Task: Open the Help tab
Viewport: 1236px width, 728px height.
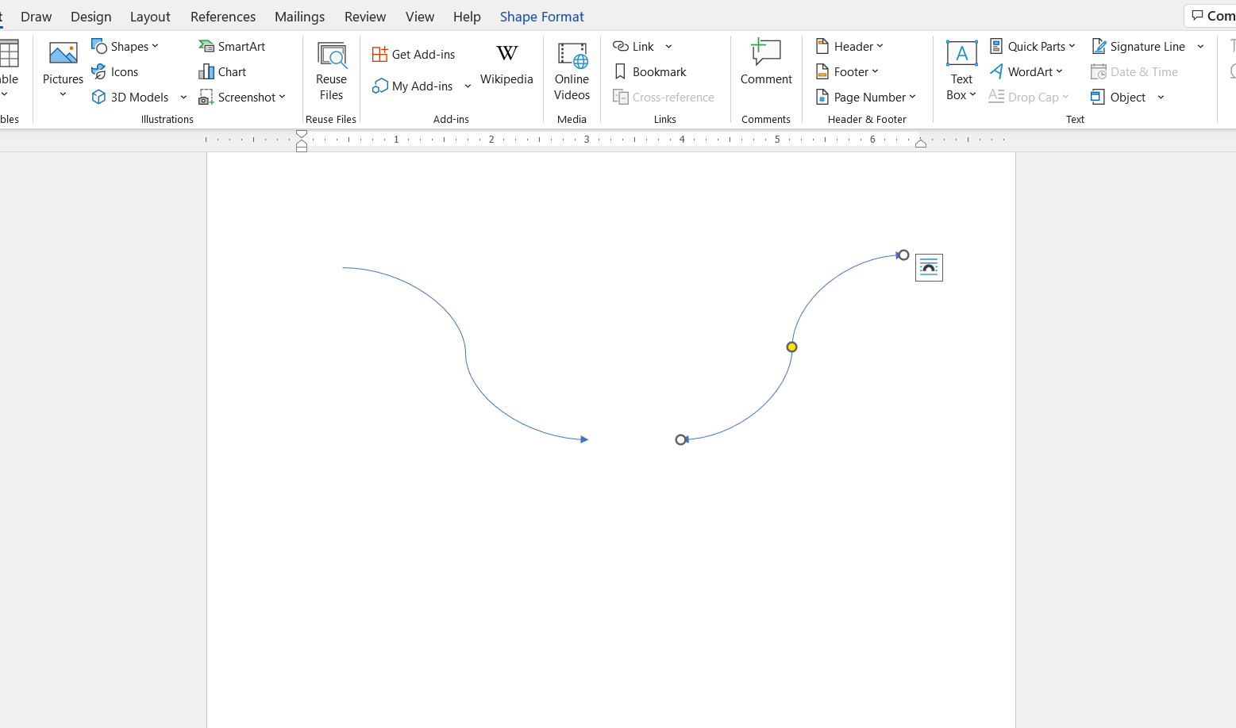Action: tap(467, 16)
